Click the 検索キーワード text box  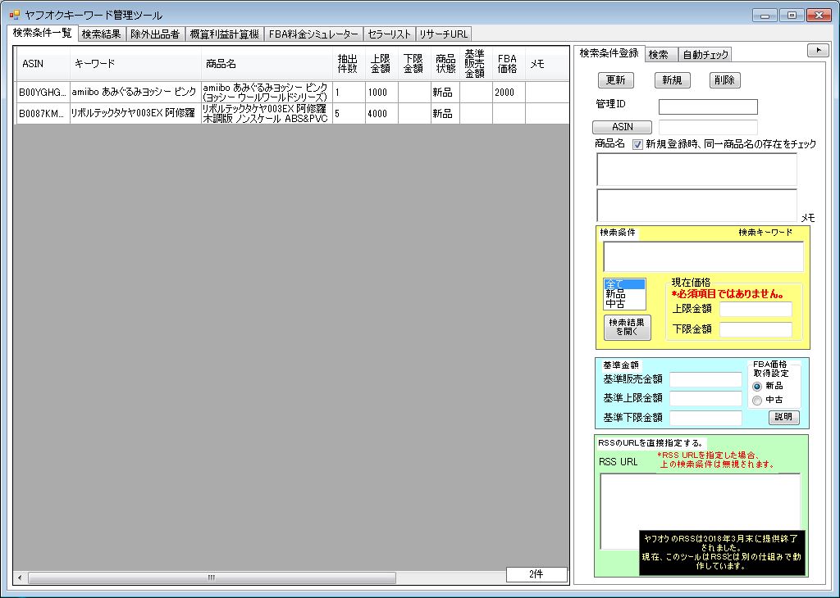click(x=703, y=256)
